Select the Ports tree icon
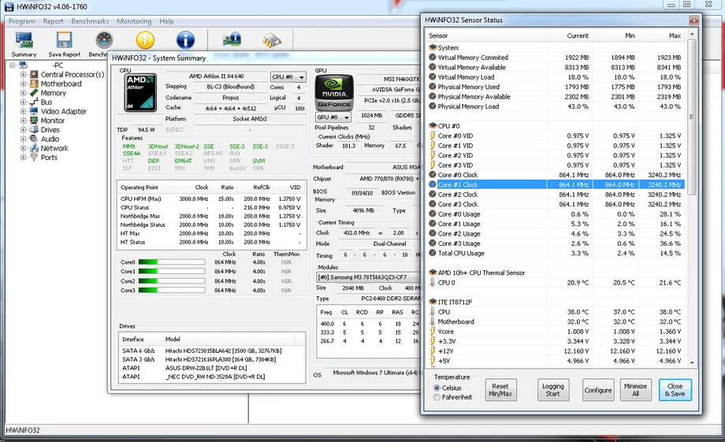 click(34, 158)
